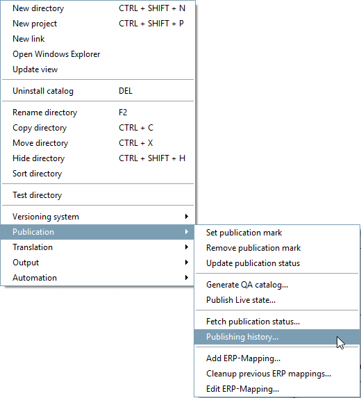
Task: Expand the Translation submenu
Action: pos(98,247)
